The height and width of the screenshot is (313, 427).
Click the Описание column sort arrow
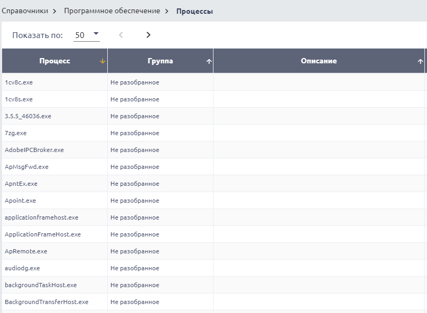tap(420, 61)
